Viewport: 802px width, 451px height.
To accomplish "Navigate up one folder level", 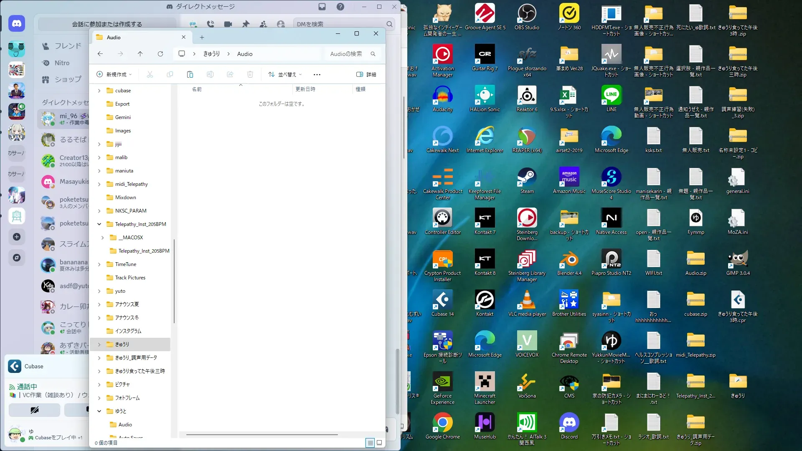I will pos(140,54).
